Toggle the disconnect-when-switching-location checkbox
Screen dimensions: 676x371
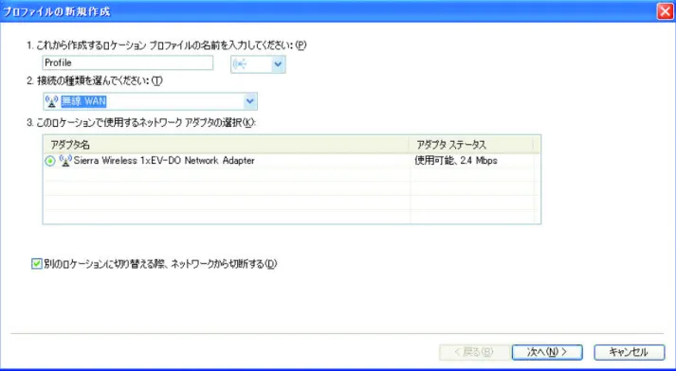(x=37, y=263)
